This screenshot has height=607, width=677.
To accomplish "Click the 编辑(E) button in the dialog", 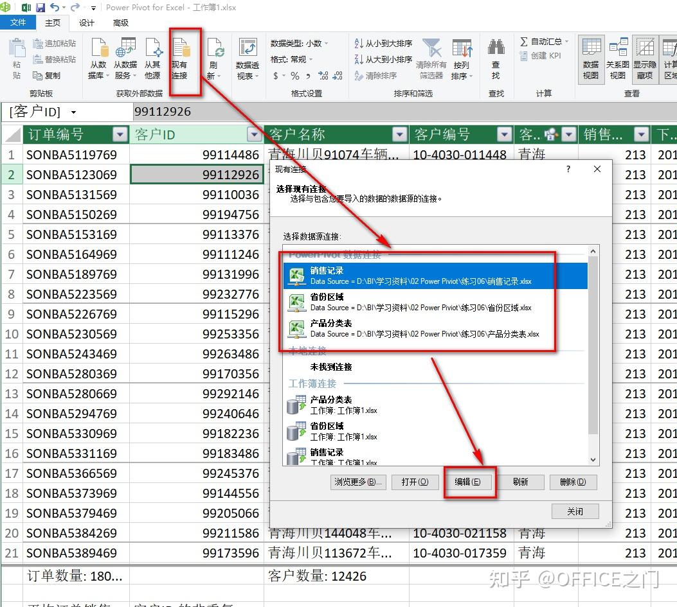I will tap(469, 482).
